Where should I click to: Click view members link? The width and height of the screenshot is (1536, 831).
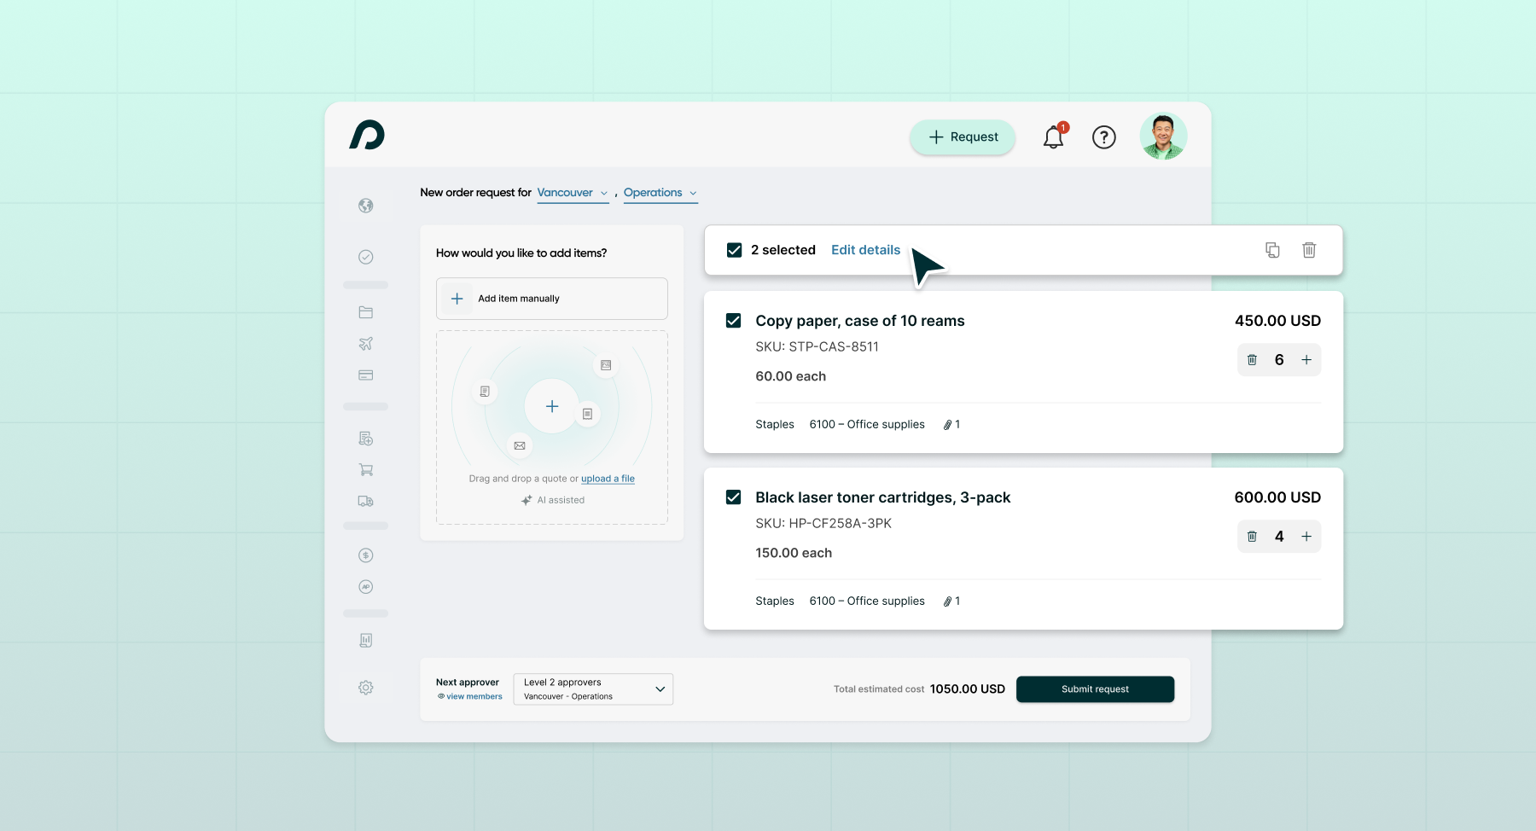point(470,696)
